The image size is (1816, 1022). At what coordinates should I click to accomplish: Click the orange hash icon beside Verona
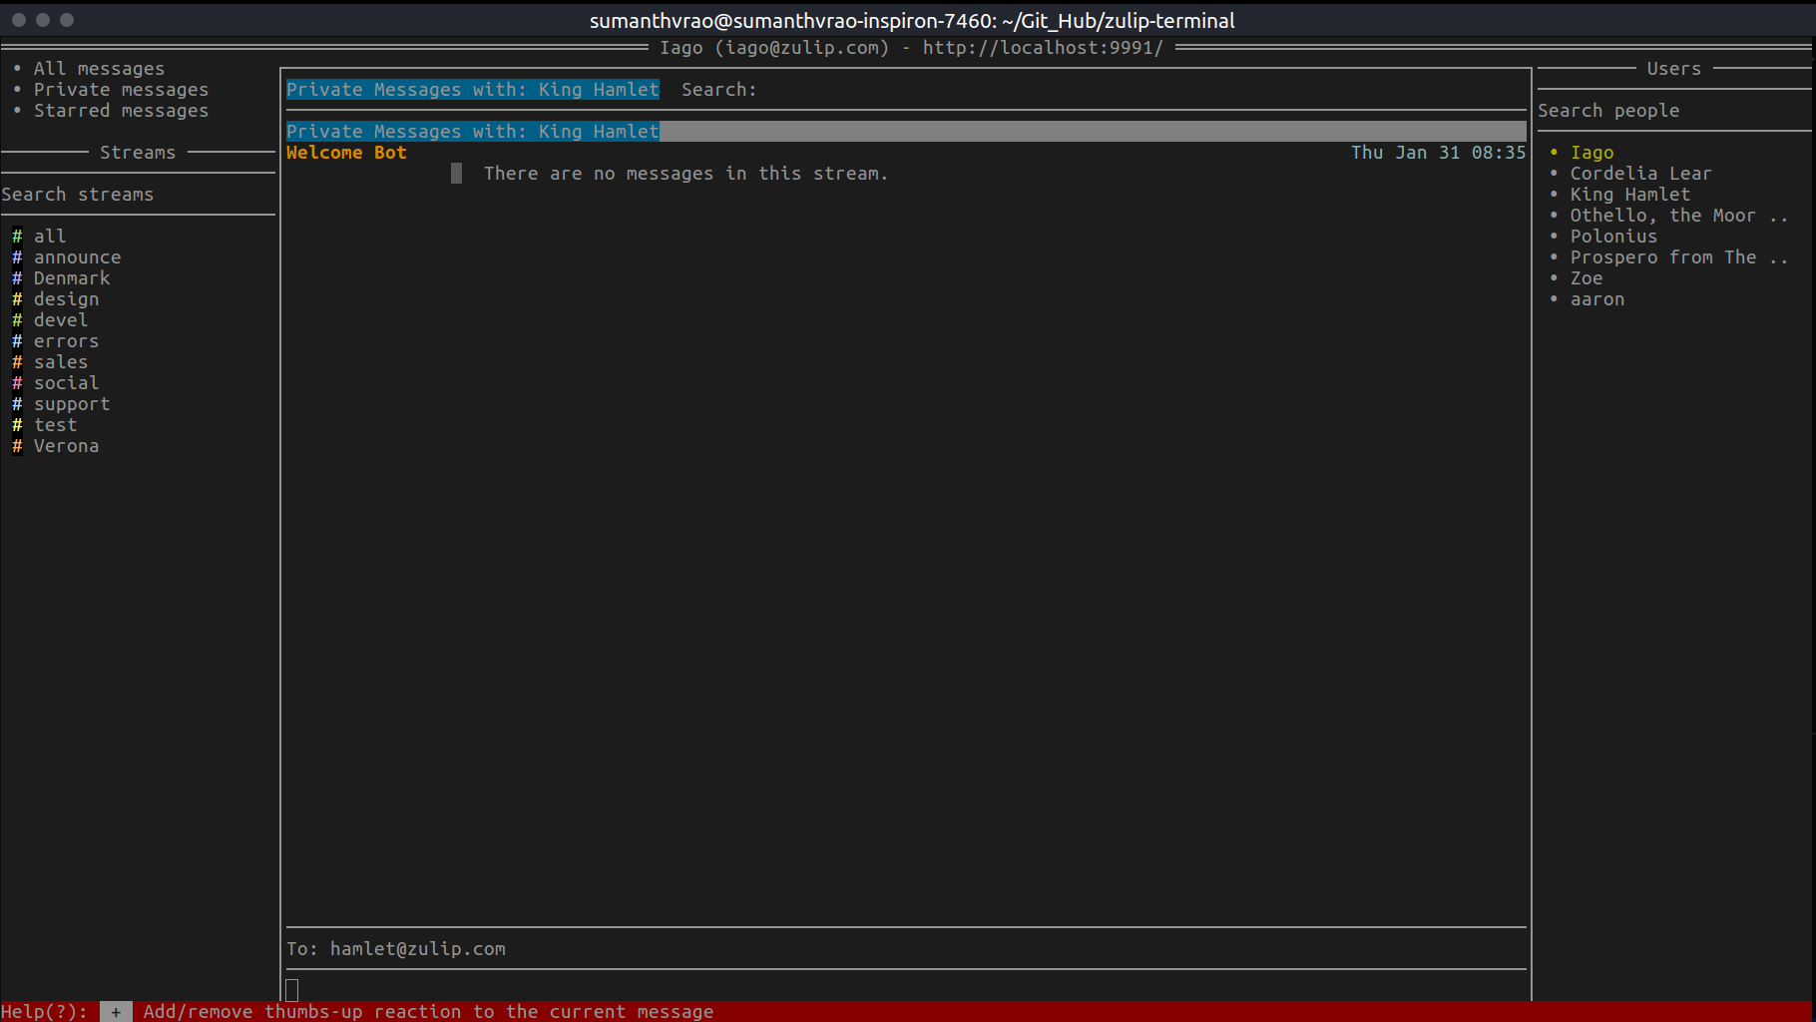pos(17,446)
